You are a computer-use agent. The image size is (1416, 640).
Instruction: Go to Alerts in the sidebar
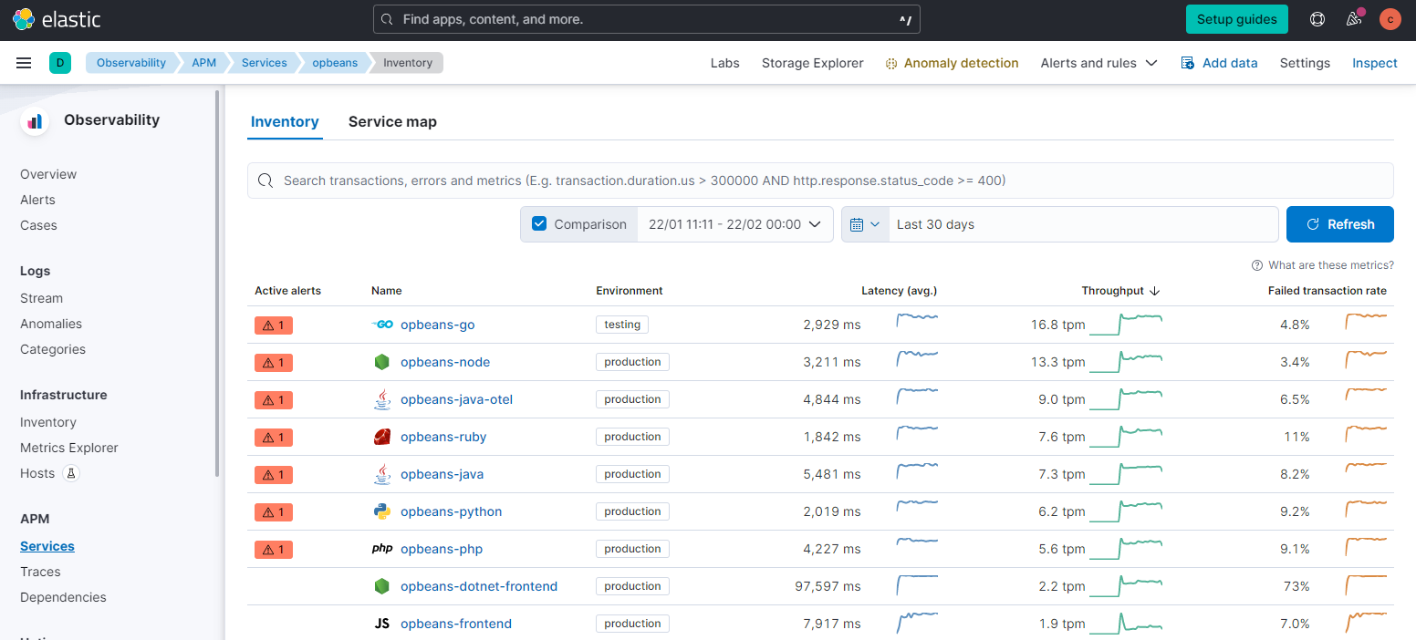click(37, 200)
